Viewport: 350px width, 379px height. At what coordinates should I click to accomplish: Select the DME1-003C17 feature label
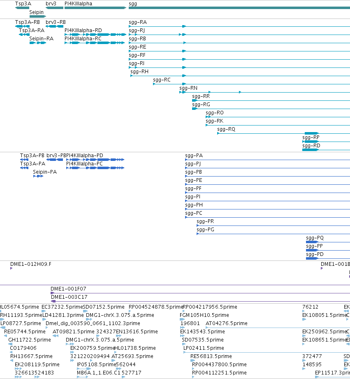tap(69, 297)
